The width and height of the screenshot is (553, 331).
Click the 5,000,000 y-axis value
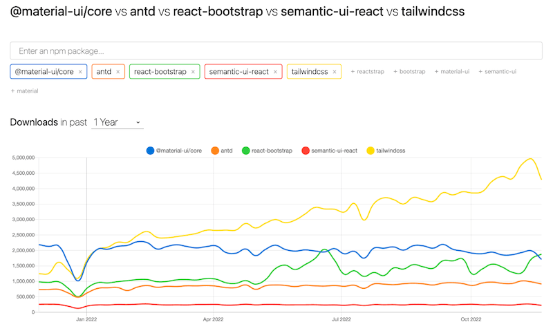pyautogui.click(x=24, y=158)
